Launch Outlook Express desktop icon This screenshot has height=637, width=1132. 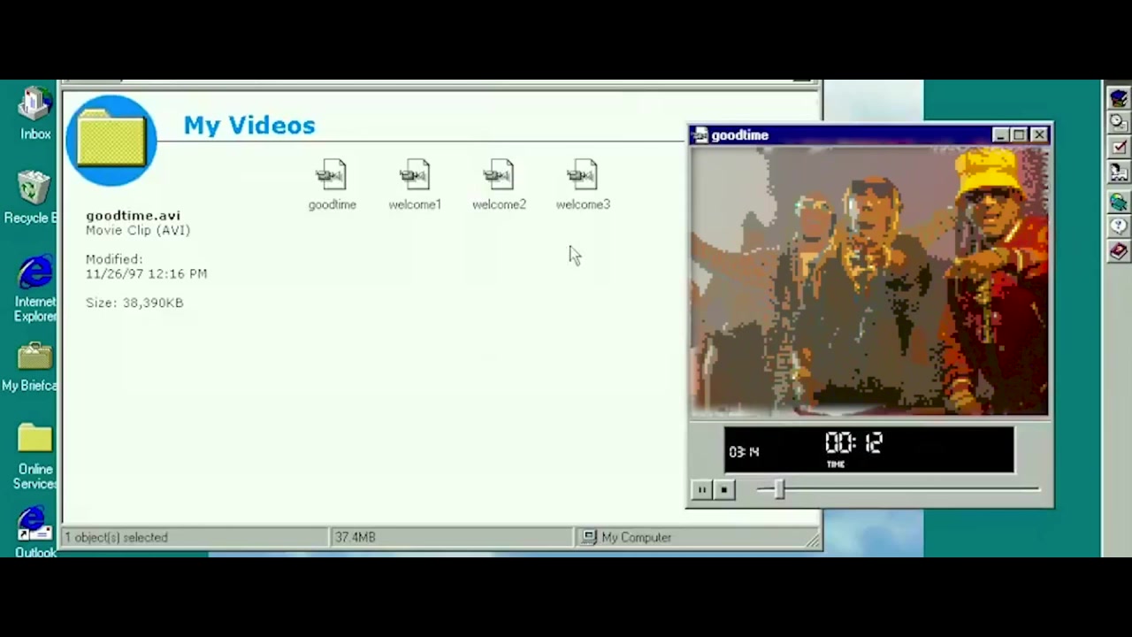(34, 533)
